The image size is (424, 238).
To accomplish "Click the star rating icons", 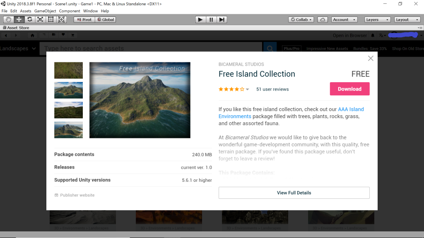I will point(231,89).
